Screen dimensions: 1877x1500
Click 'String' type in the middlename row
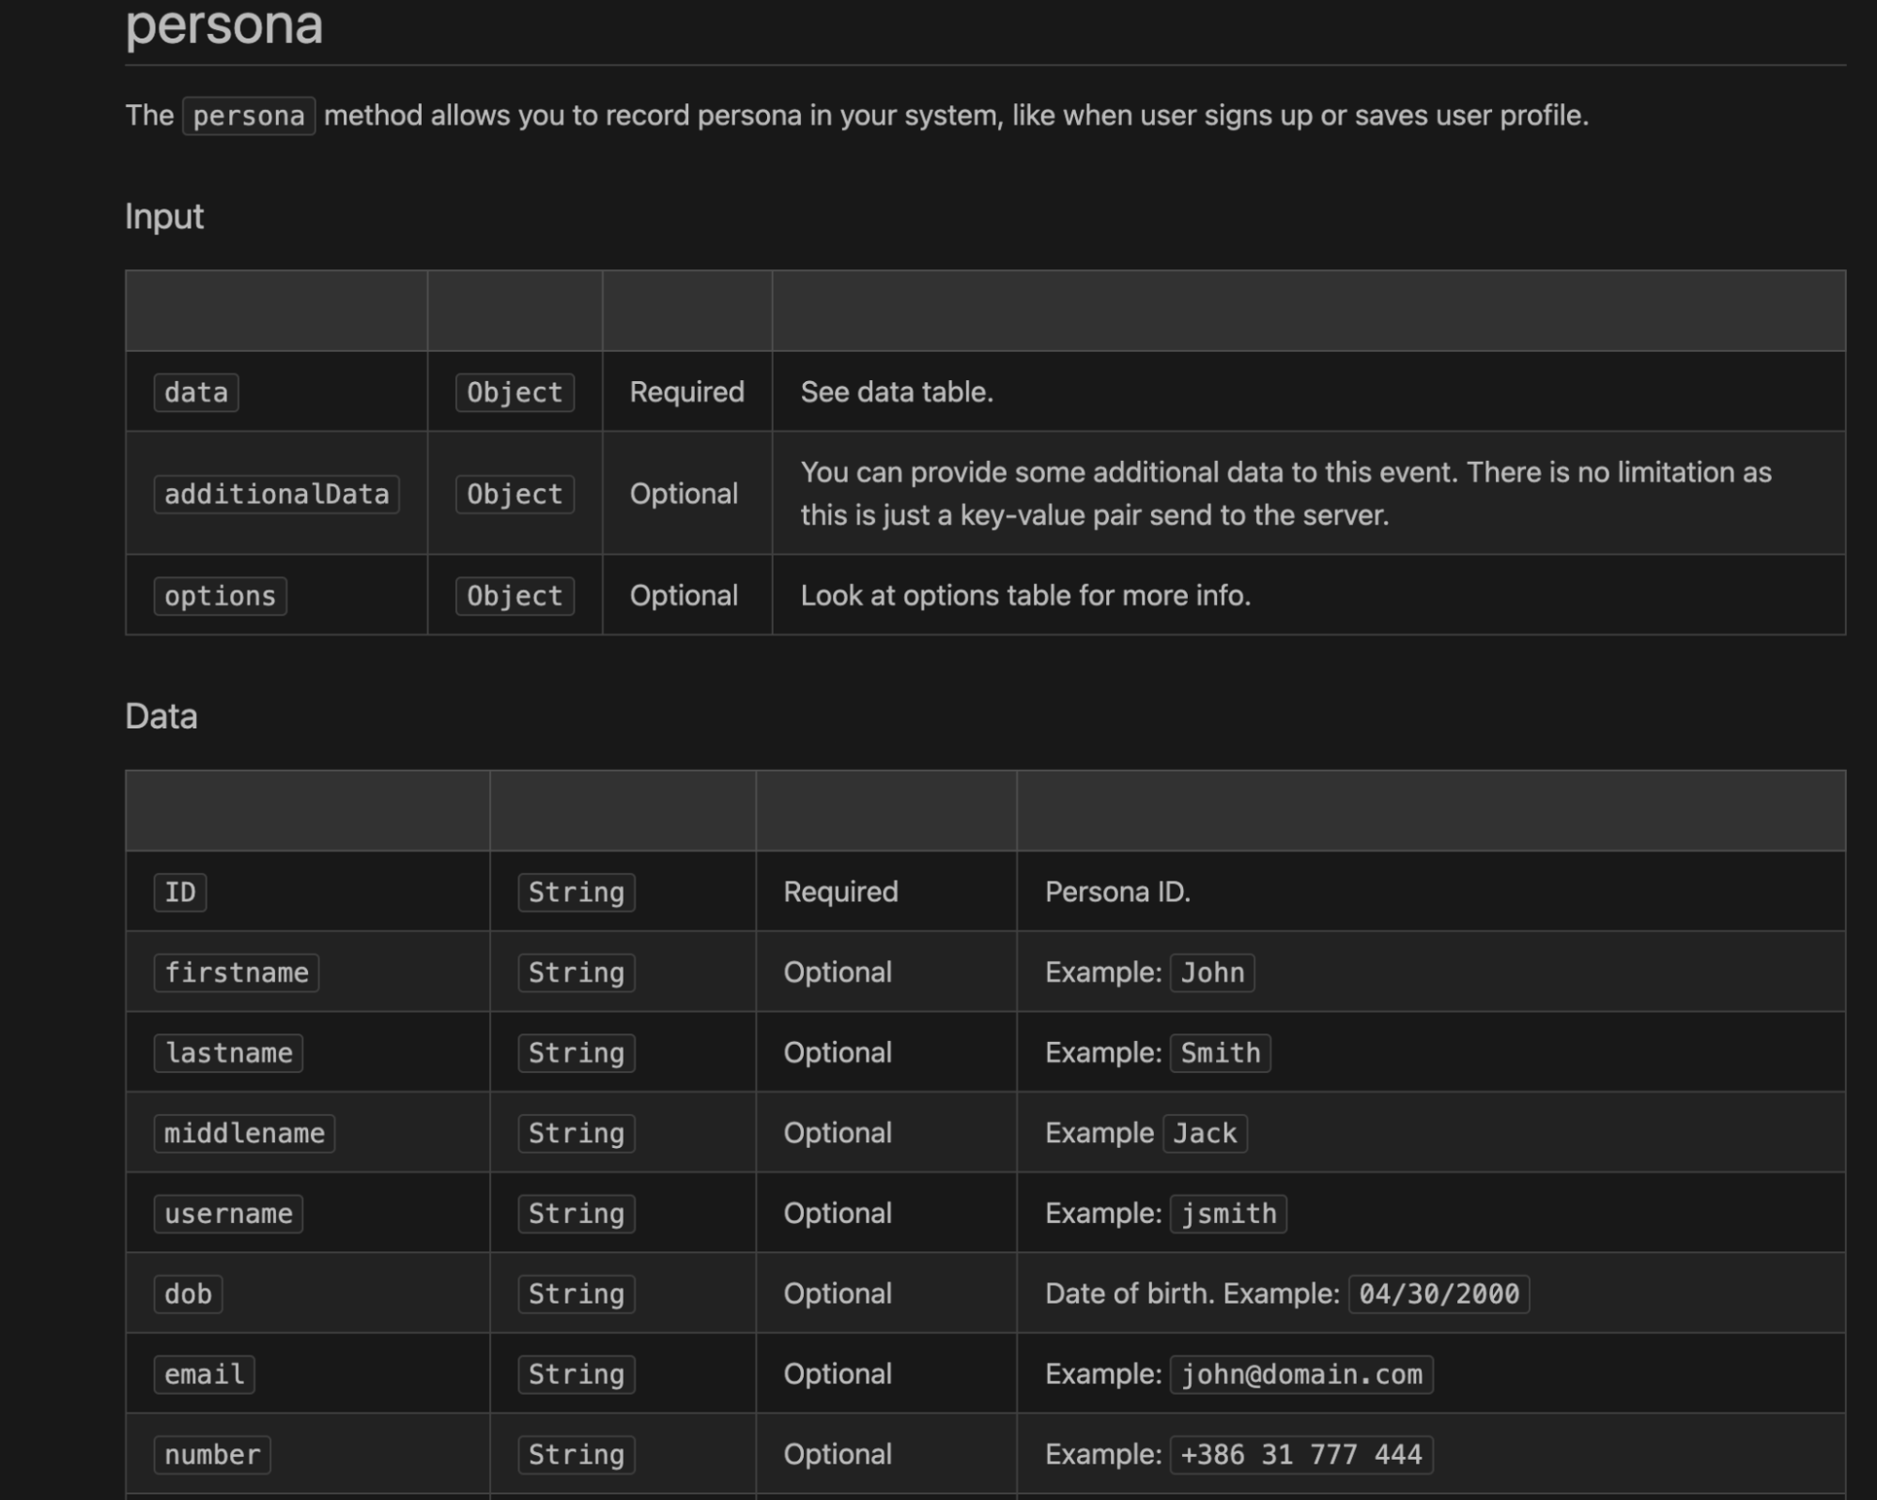pyautogui.click(x=577, y=1134)
